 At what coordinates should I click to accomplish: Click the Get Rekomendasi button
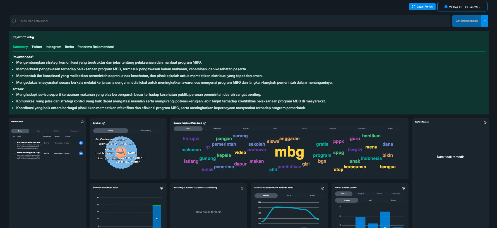(x=467, y=21)
